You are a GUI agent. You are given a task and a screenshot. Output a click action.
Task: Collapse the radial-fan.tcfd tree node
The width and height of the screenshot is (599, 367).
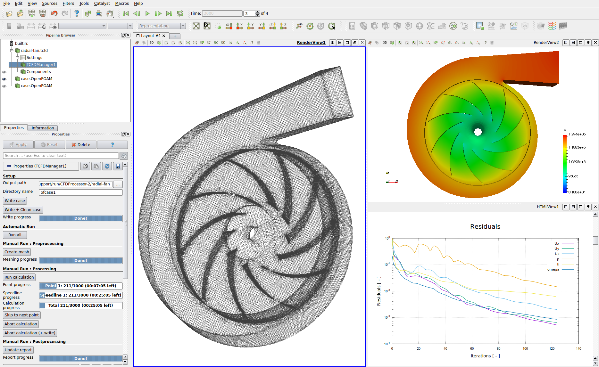12,51
